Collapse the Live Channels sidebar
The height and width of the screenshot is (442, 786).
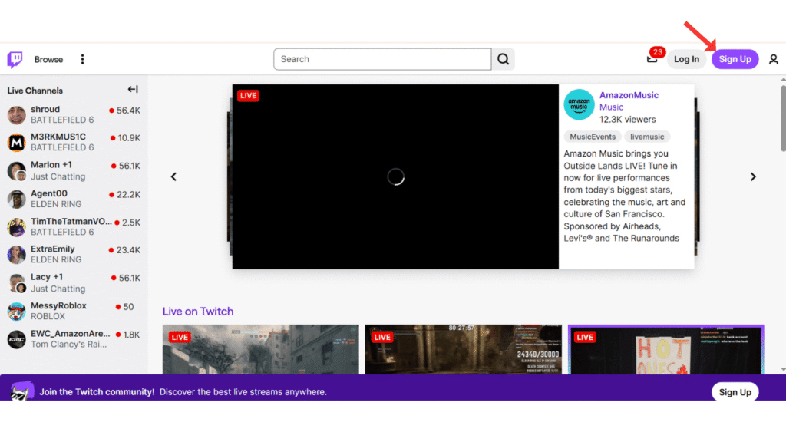click(132, 90)
